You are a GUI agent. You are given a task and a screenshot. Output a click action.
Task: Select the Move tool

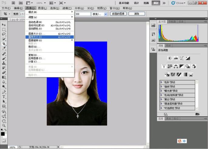(x=4, y=24)
